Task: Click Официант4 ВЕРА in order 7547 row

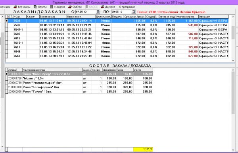Action: (x=213, y=25)
